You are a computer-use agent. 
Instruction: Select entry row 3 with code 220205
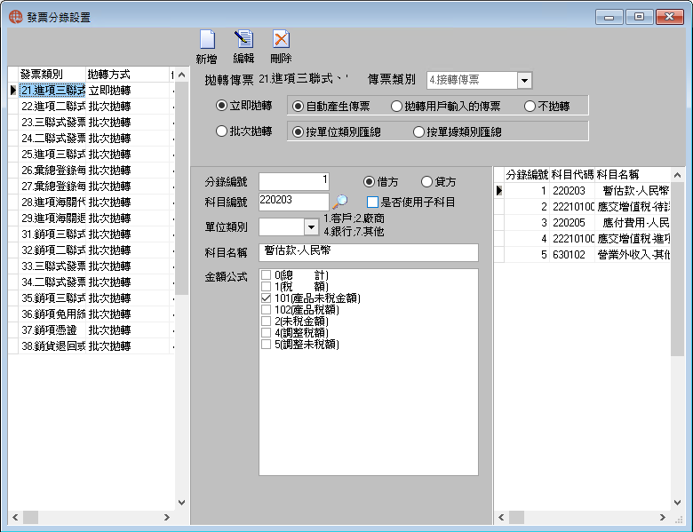click(582, 222)
